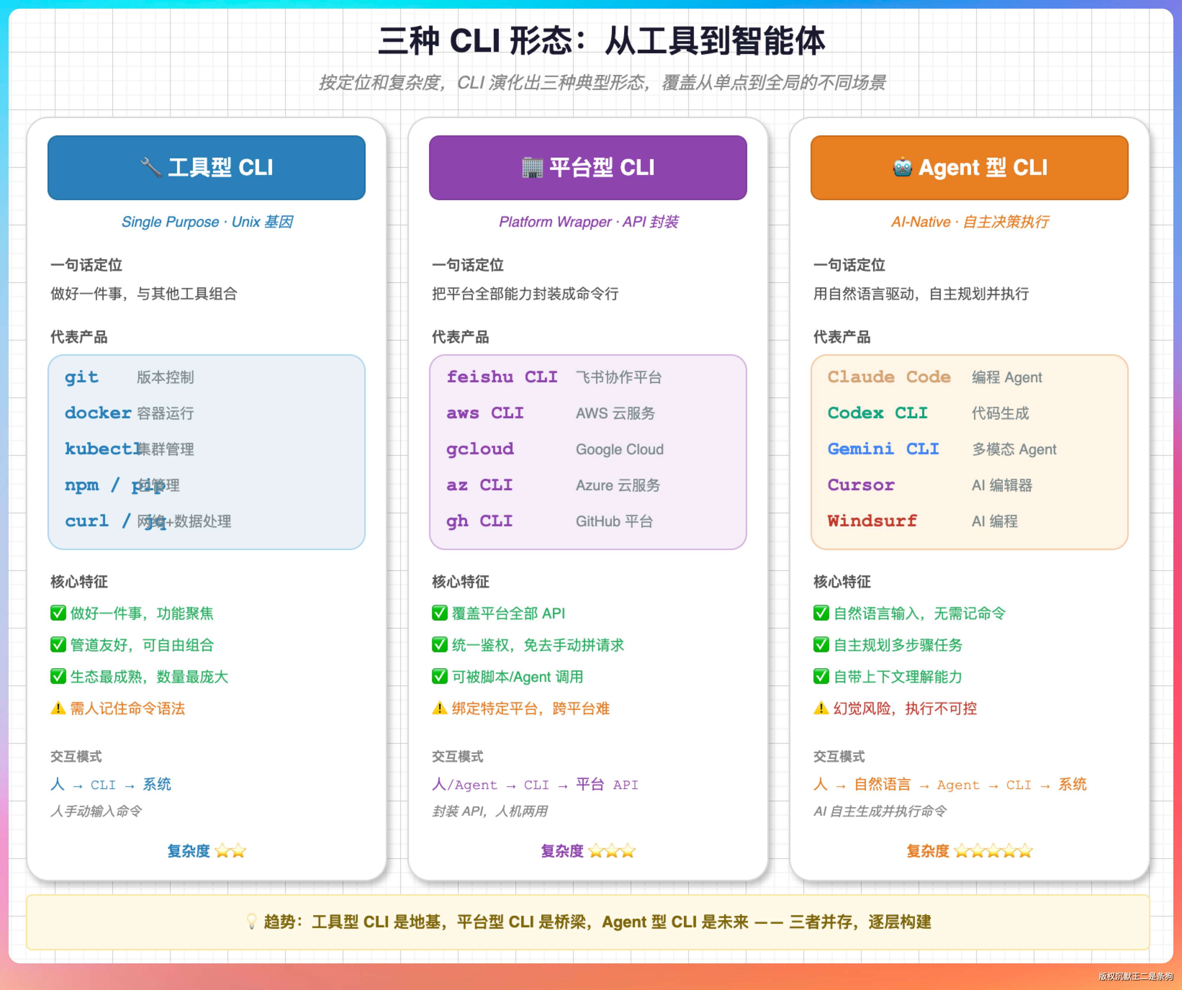Click warning icon beside 需人记住命令语法
The height and width of the screenshot is (990, 1182).
pos(58,708)
